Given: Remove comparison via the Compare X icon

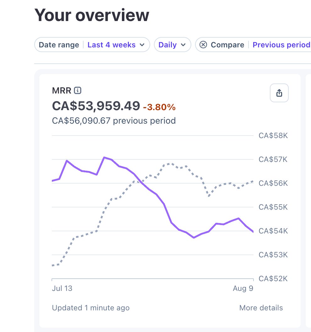Looking at the screenshot, I should (x=203, y=45).
